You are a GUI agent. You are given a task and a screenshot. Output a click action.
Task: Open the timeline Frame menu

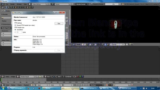[19, 85]
